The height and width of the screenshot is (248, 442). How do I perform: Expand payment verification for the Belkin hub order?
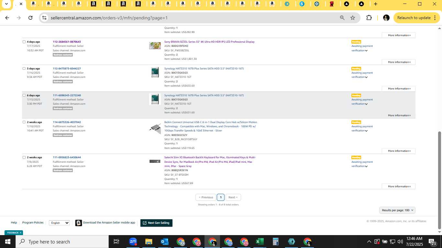[366, 131]
